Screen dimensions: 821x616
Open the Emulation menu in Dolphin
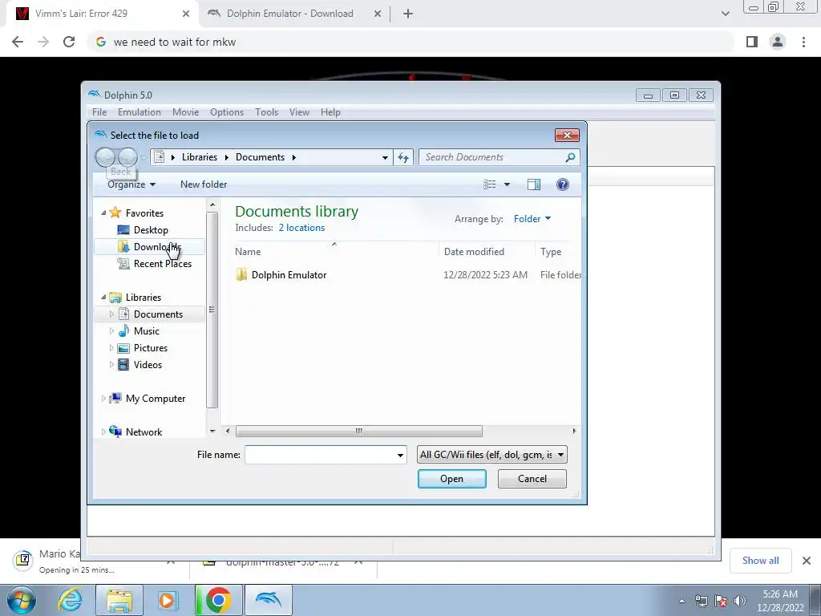point(140,112)
